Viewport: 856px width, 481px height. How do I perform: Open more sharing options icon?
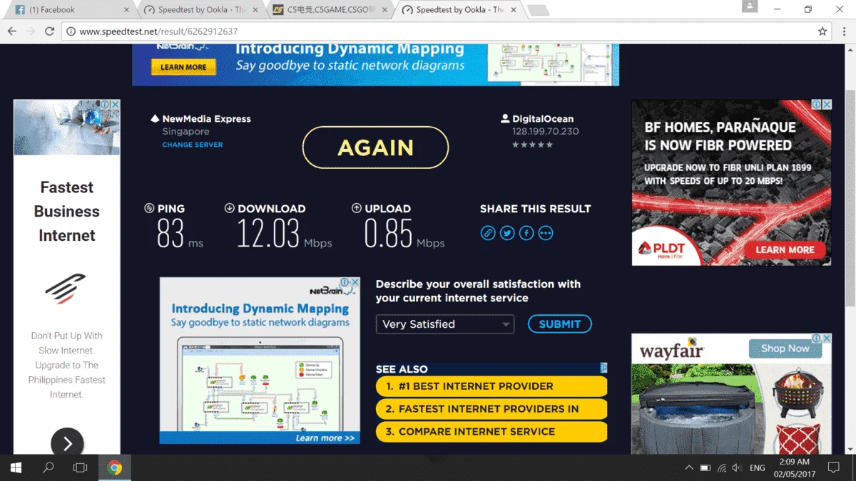point(546,233)
